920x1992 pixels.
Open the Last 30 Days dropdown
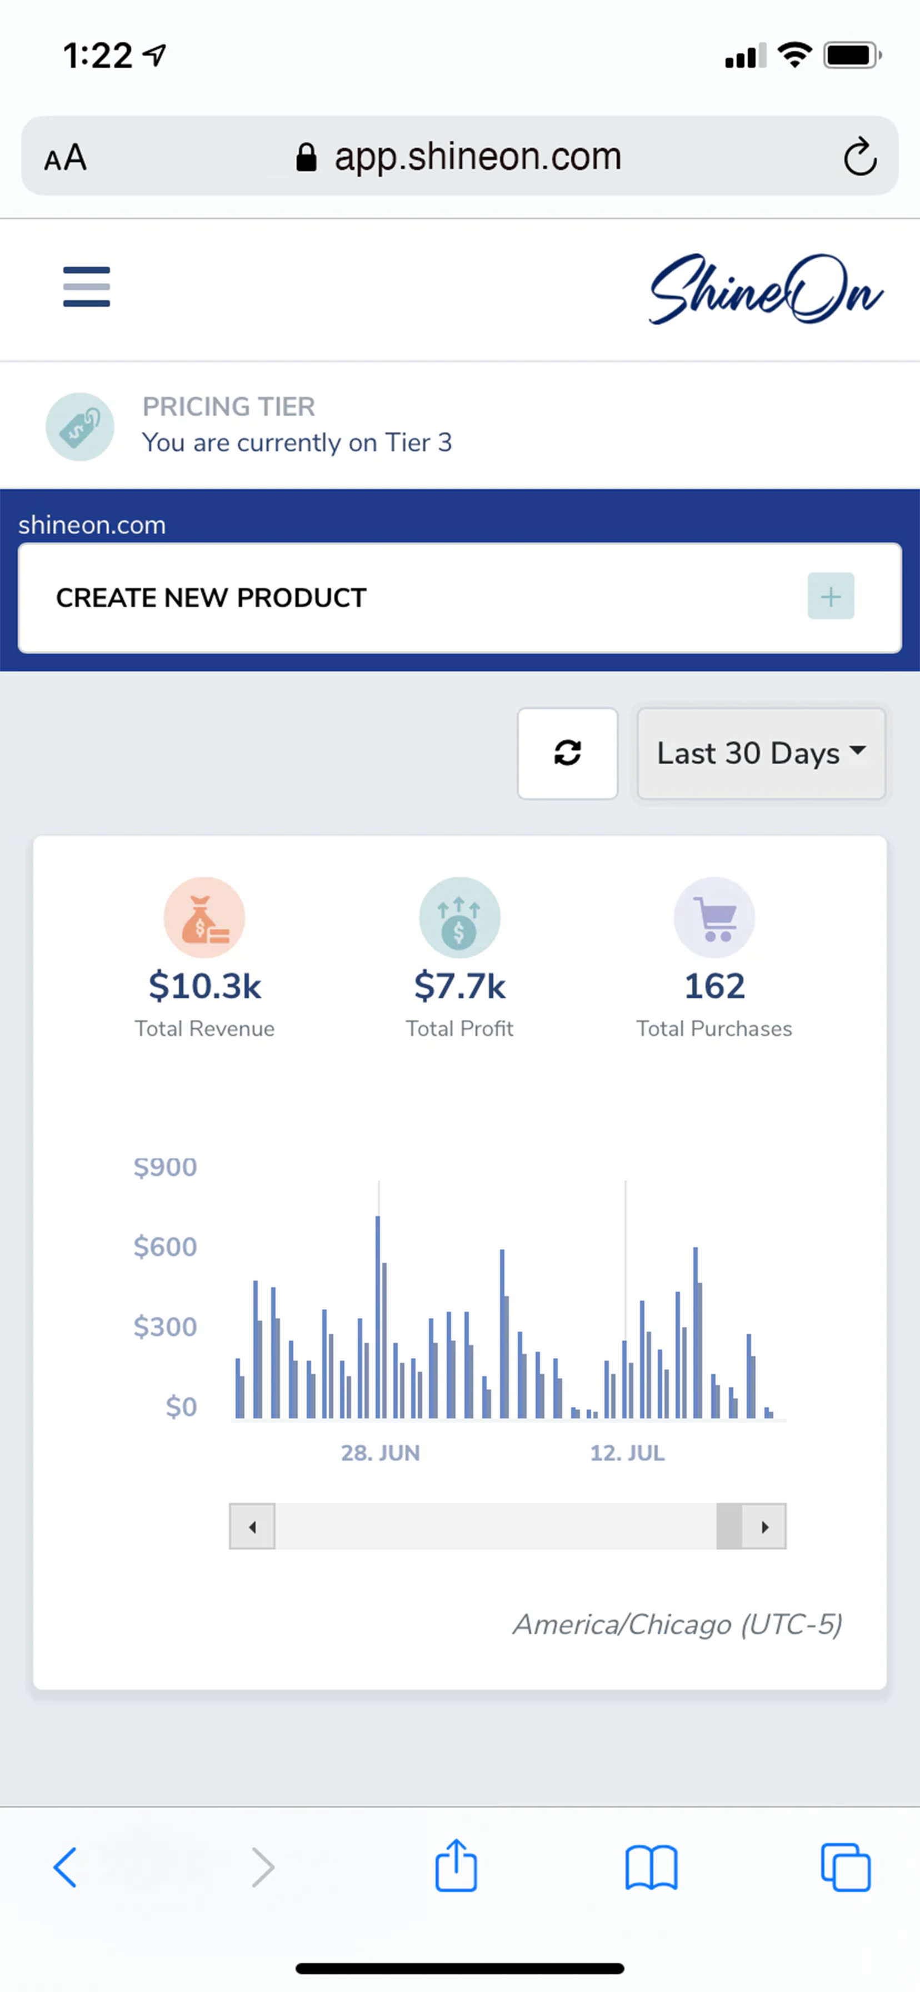click(761, 753)
